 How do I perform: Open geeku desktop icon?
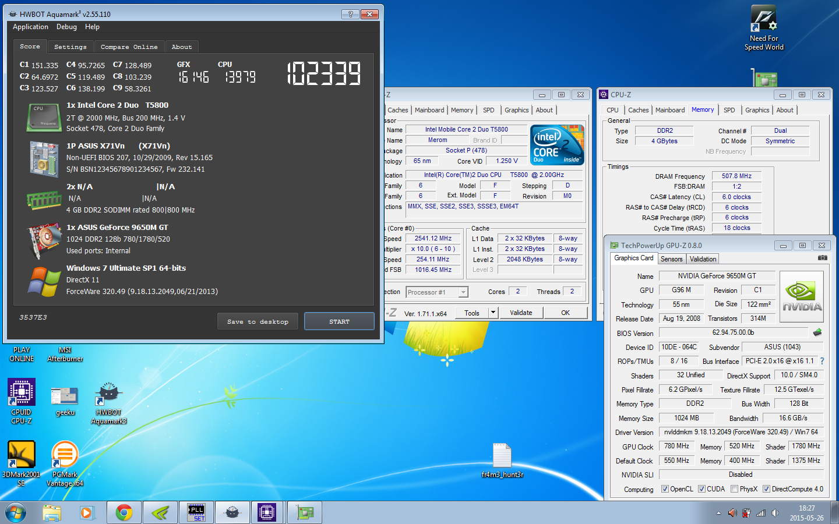[65, 401]
